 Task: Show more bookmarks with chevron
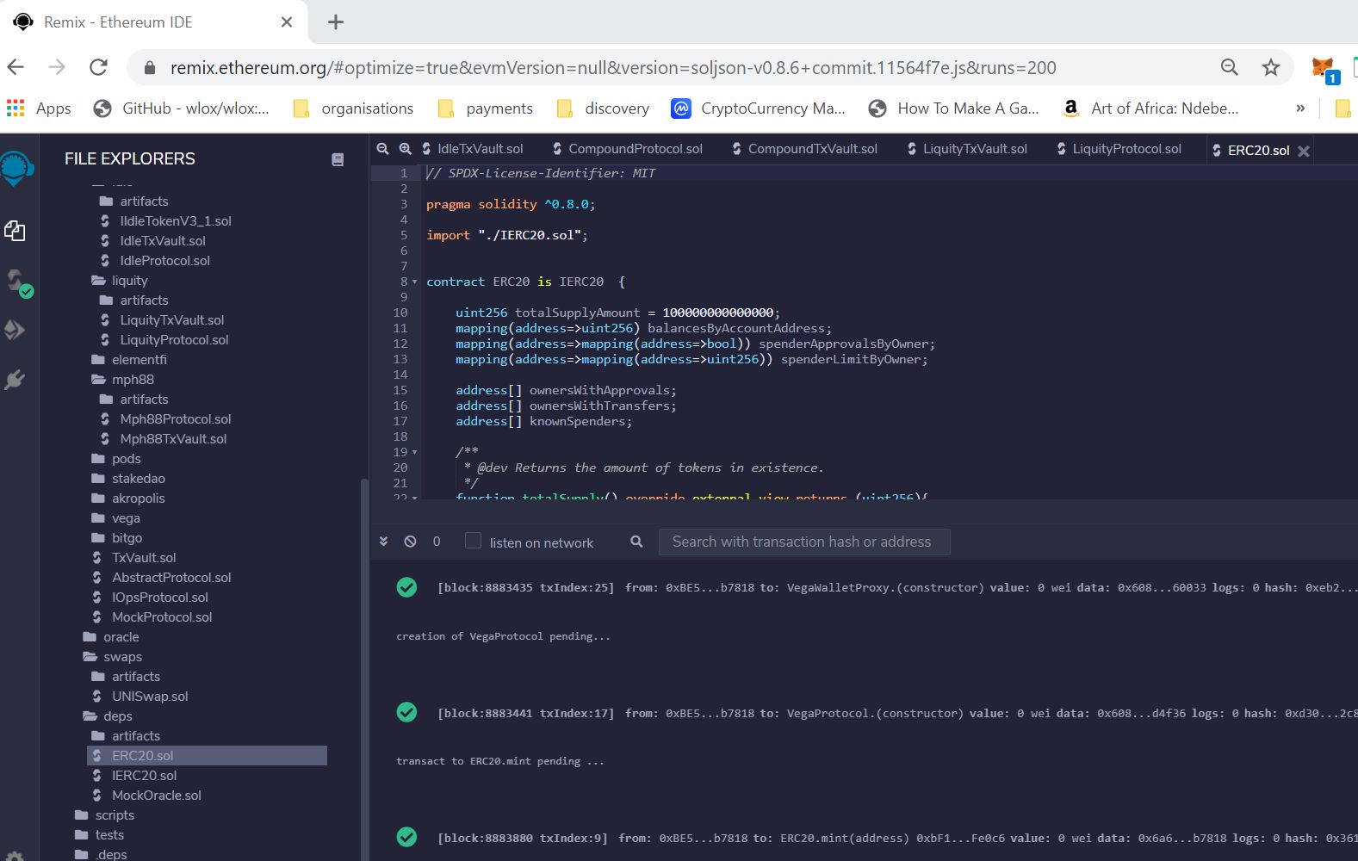pos(1300,108)
